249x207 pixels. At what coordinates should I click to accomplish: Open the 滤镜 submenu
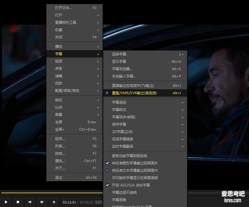[x=74, y=76]
